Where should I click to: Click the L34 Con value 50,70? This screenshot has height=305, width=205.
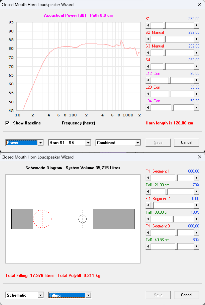click(x=195, y=101)
